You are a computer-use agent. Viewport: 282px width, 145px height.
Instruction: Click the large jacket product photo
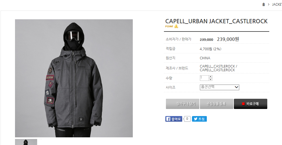click(x=74, y=78)
